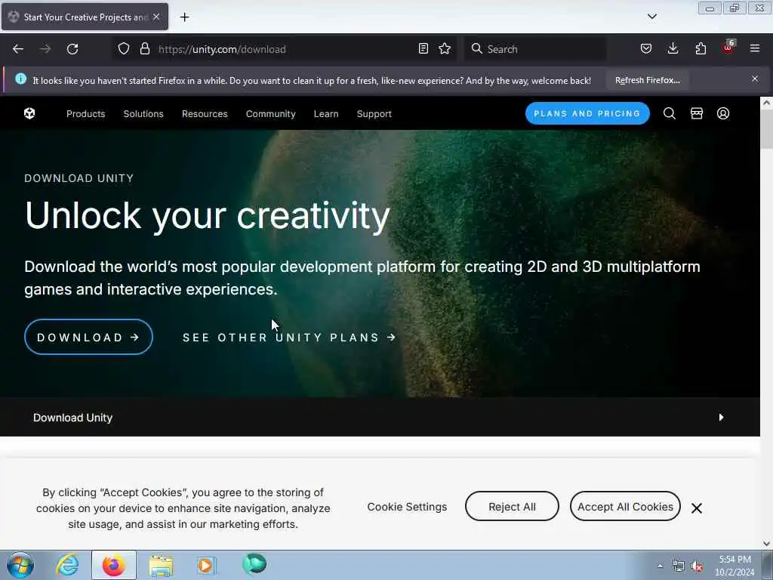Open the taskbar clock showing 5:54 PM
The height and width of the screenshot is (580, 773).
[735, 566]
